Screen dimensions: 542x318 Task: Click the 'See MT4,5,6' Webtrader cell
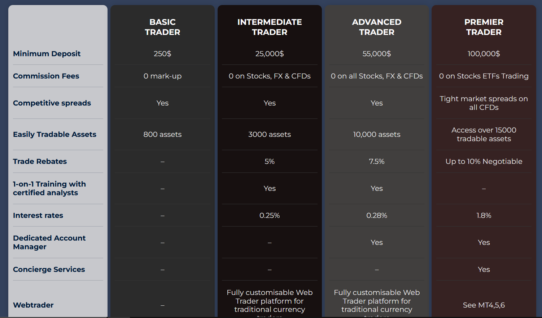[484, 305]
